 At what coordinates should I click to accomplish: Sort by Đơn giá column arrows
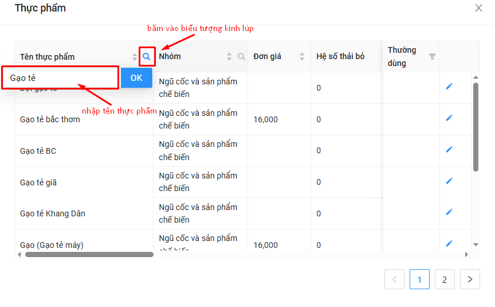click(x=302, y=57)
